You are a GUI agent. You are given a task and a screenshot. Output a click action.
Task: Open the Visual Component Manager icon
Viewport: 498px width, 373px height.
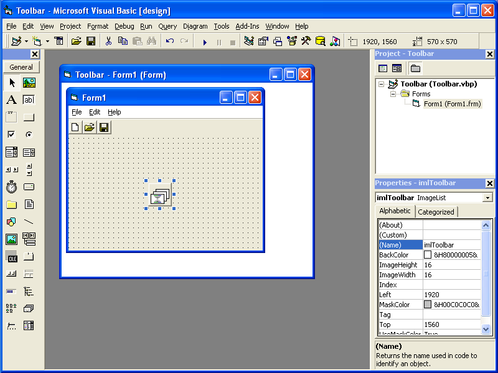(x=335, y=41)
